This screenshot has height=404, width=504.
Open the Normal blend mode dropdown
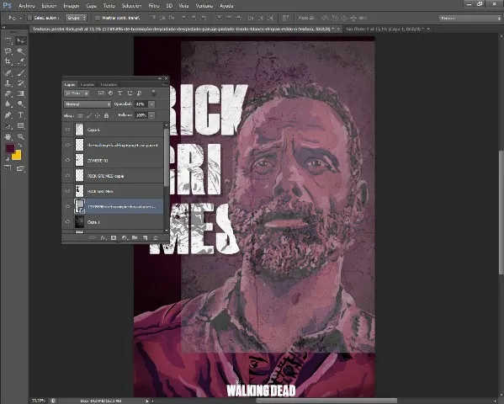pyautogui.click(x=88, y=104)
